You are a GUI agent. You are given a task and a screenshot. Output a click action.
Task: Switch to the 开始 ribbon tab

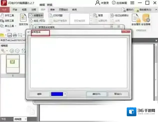click(15, 9)
